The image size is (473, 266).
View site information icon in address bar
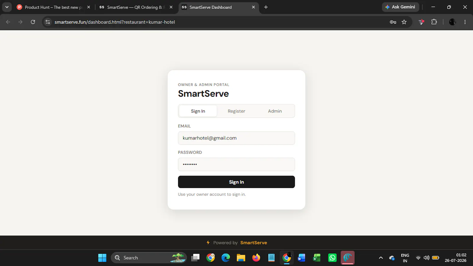[48, 22]
